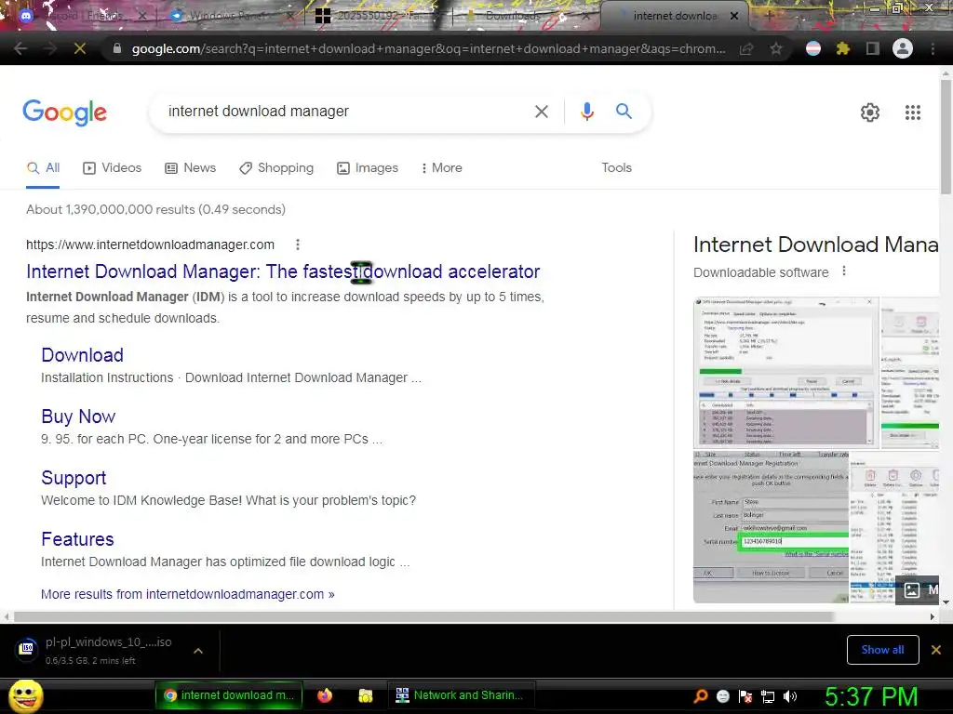953x714 pixels.
Task: Open Google quick settings gear
Action: [x=870, y=112]
